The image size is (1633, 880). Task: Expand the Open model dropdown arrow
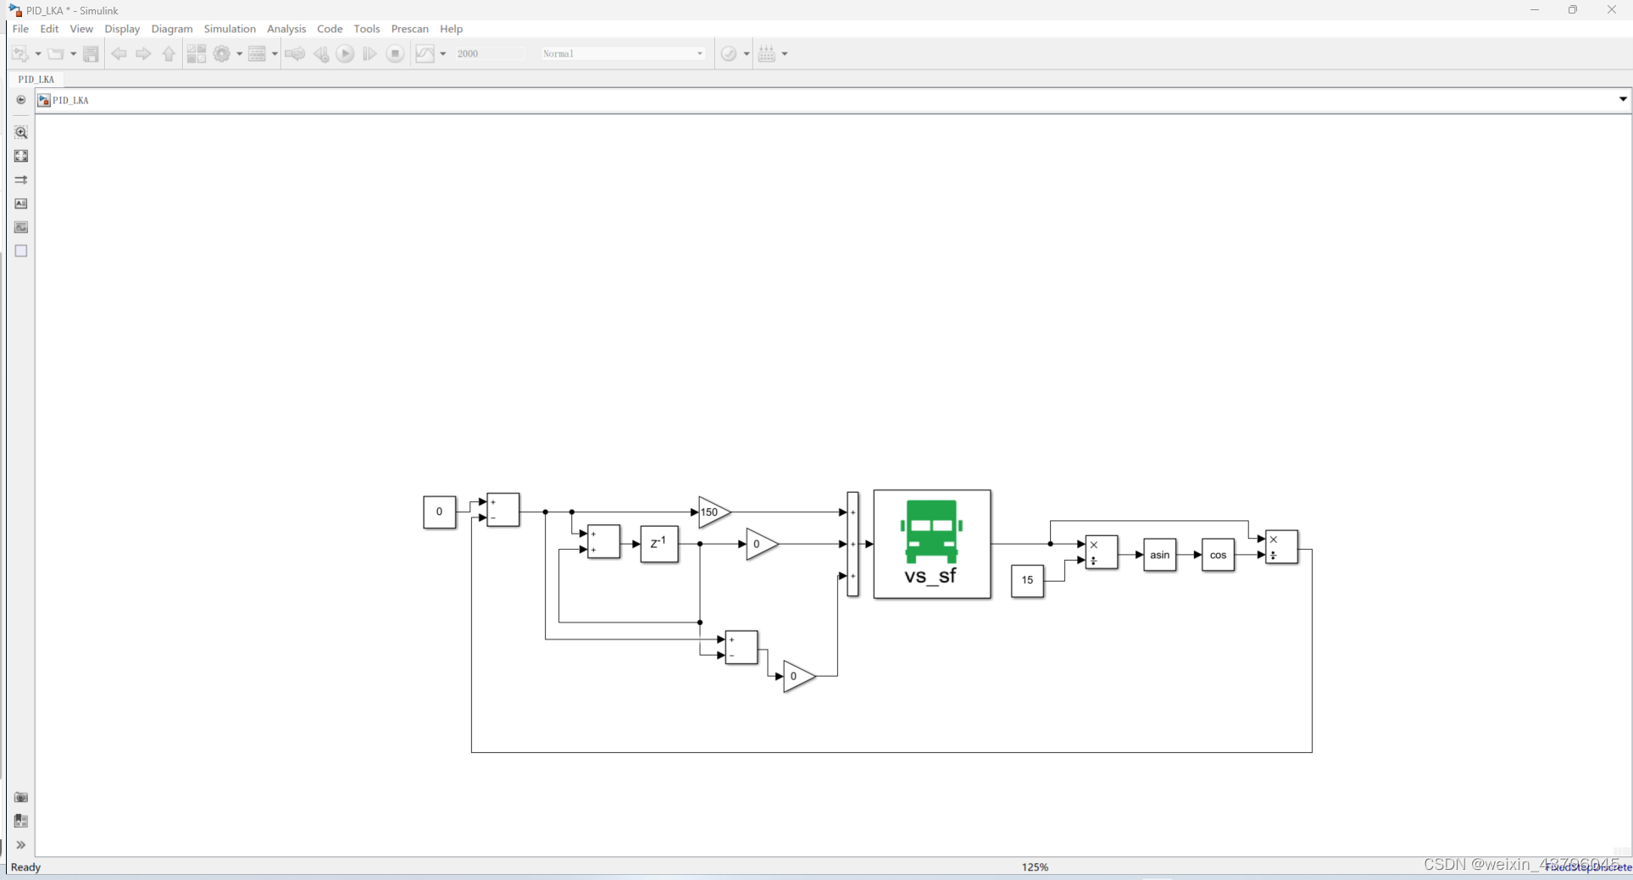pyautogui.click(x=73, y=54)
